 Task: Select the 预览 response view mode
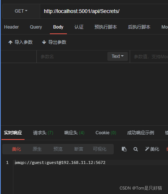58,149
